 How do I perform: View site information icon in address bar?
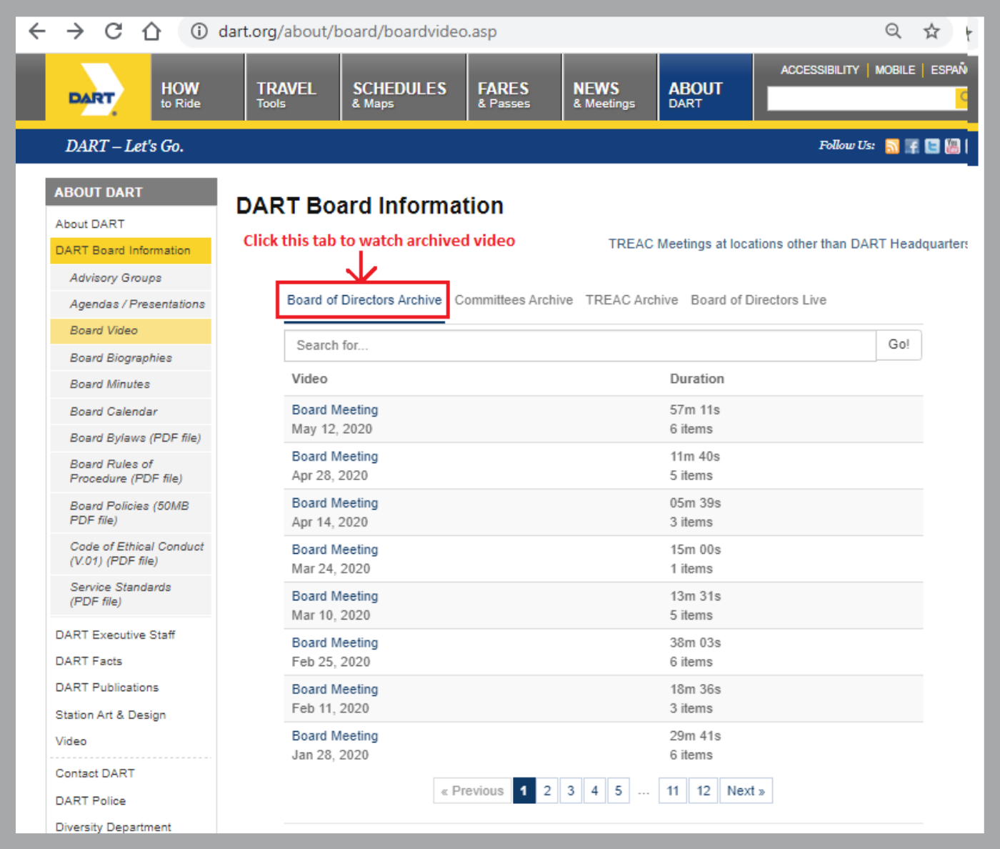(199, 31)
